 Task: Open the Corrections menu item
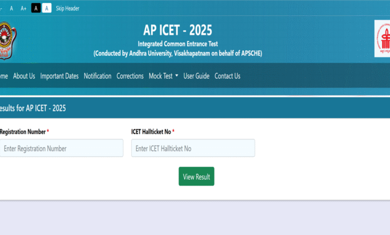point(130,76)
